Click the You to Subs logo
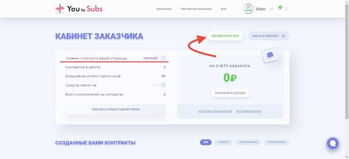Viewport: 349px width, 159px height. pyautogui.click(x=79, y=9)
